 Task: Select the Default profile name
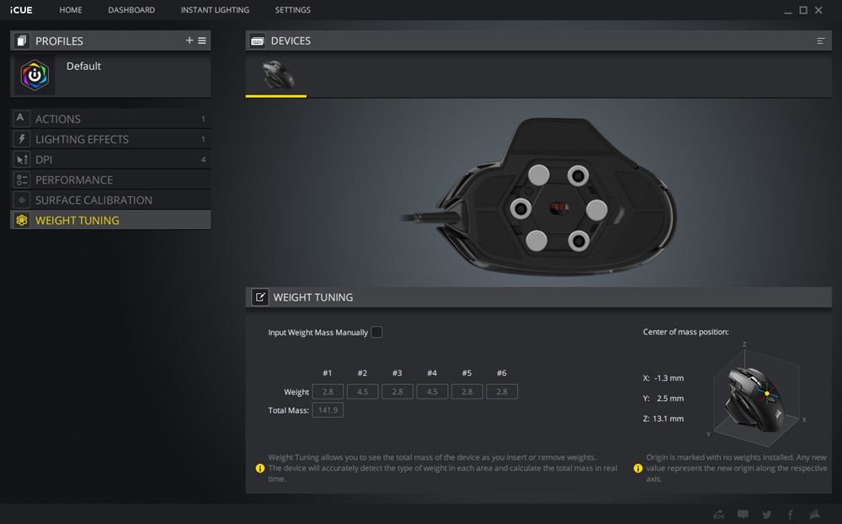point(83,66)
